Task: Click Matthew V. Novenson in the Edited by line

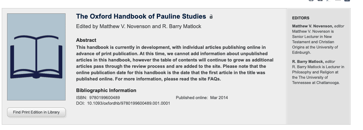Action: [x=125, y=26]
